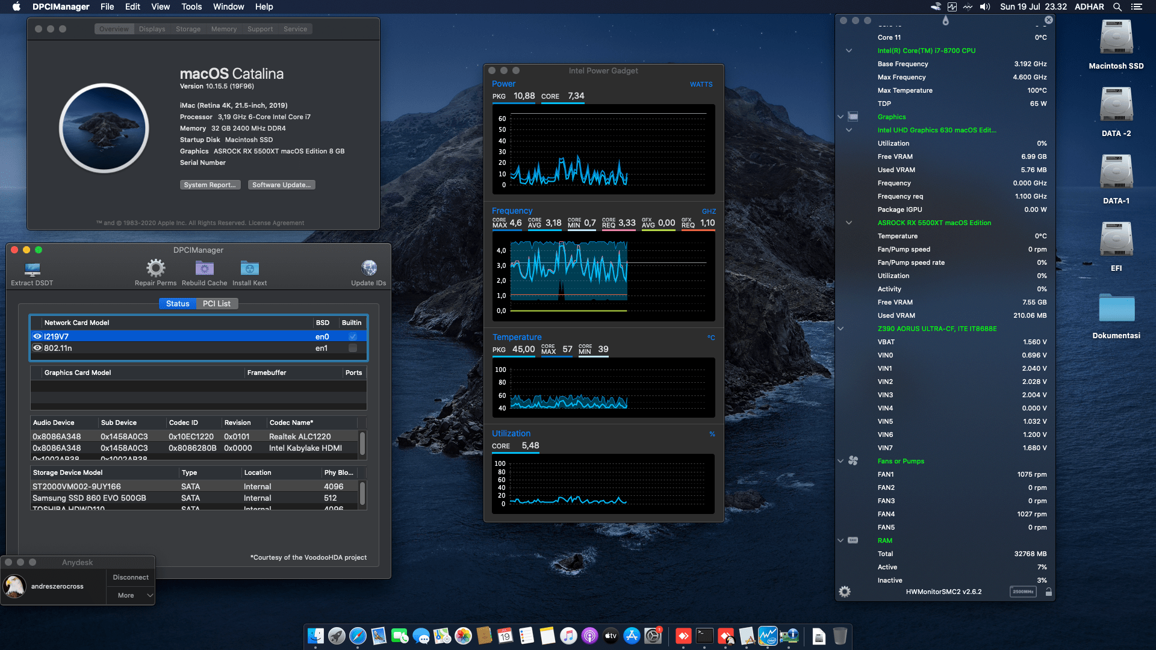This screenshot has height=650, width=1156.
Task: Collapse the Graphics section in HWMonitor
Action: (841, 117)
